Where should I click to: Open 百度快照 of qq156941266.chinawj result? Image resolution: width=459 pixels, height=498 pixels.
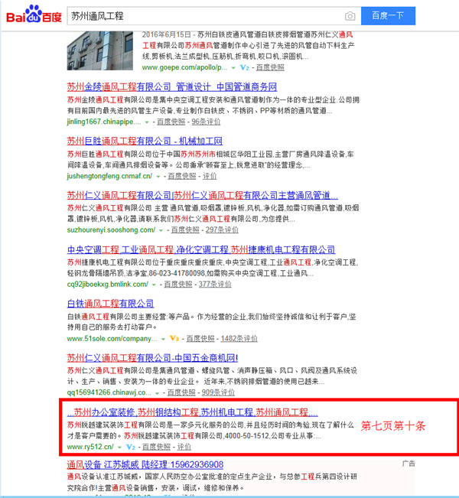tap(181, 392)
